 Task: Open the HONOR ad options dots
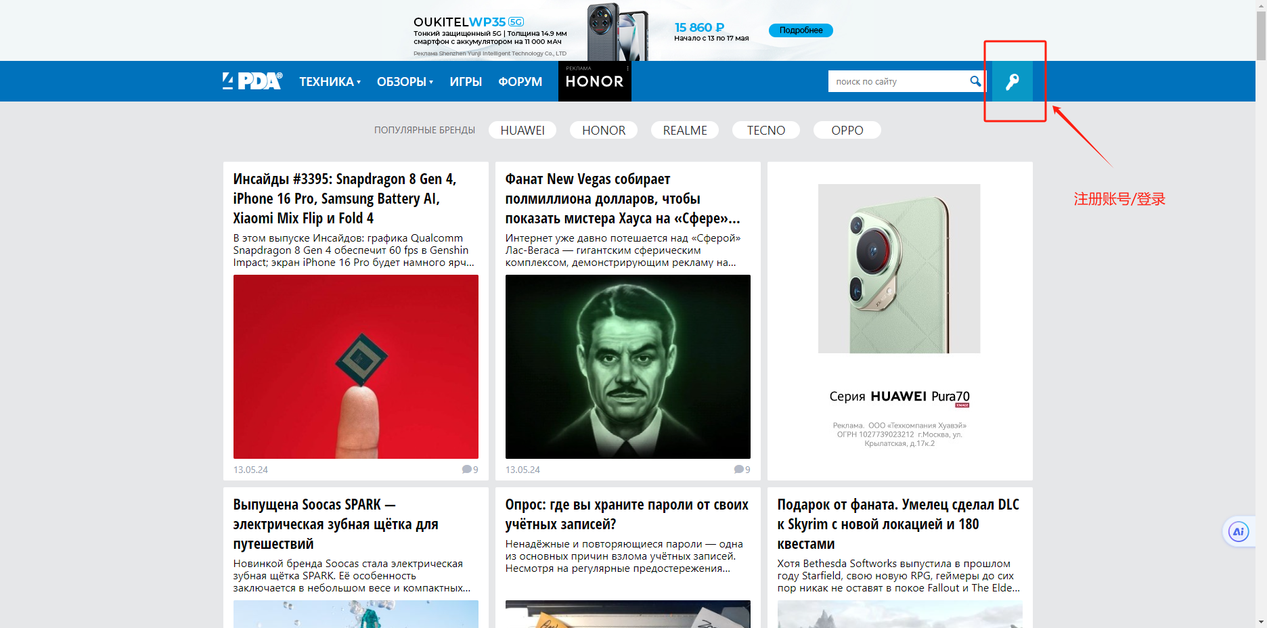[x=627, y=68]
